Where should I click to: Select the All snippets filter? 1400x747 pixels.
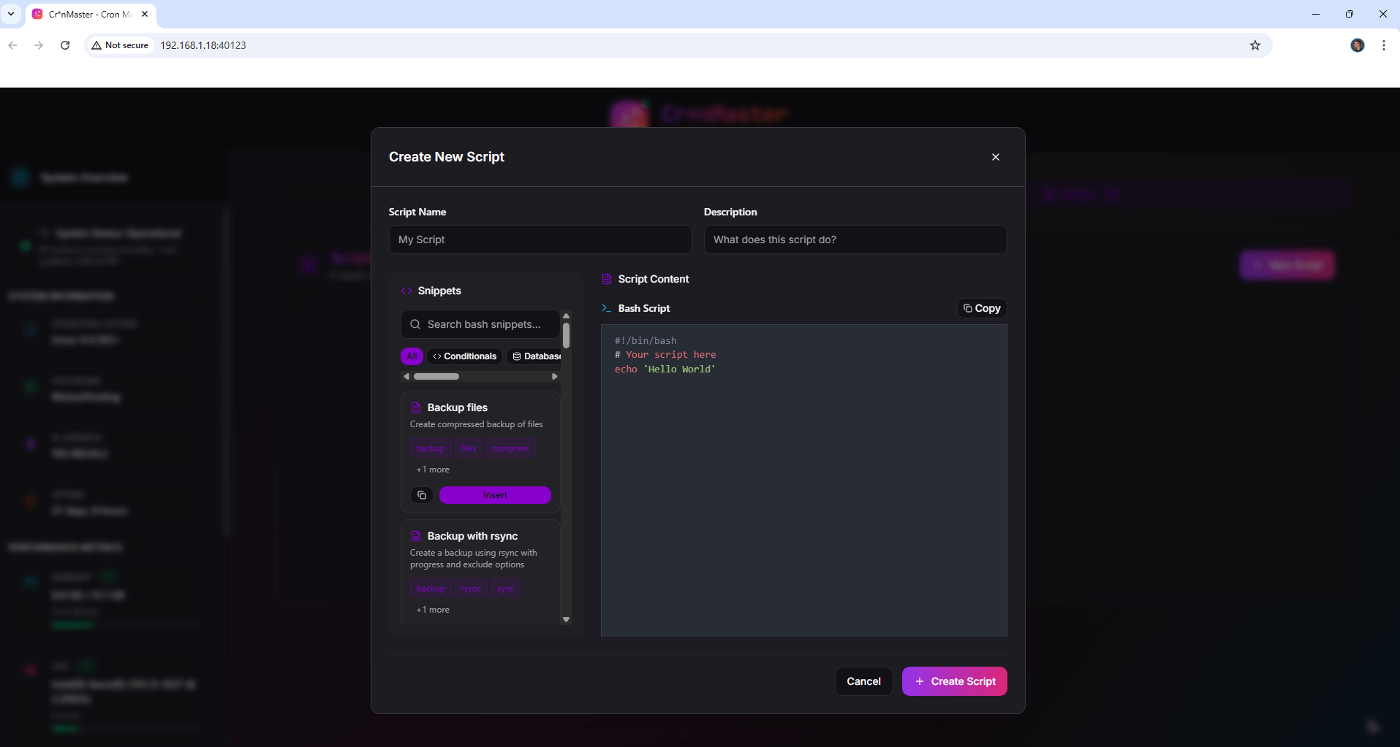(x=412, y=356)
